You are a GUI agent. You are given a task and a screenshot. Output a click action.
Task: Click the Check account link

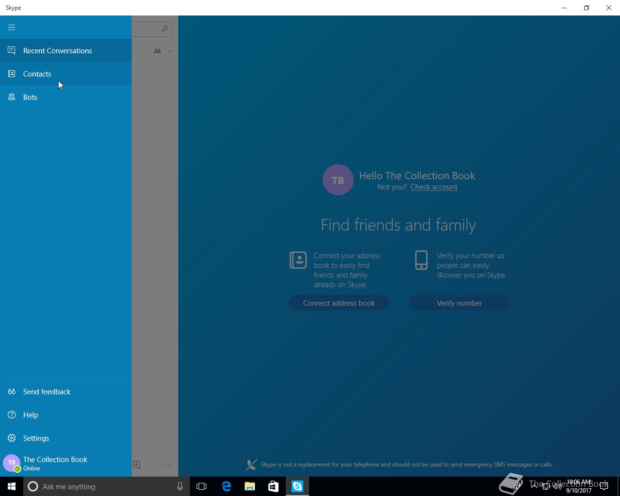pos(434,187)
